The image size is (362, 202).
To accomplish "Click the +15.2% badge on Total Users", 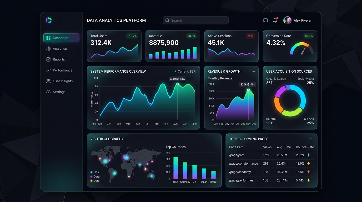I will point(132,36).
